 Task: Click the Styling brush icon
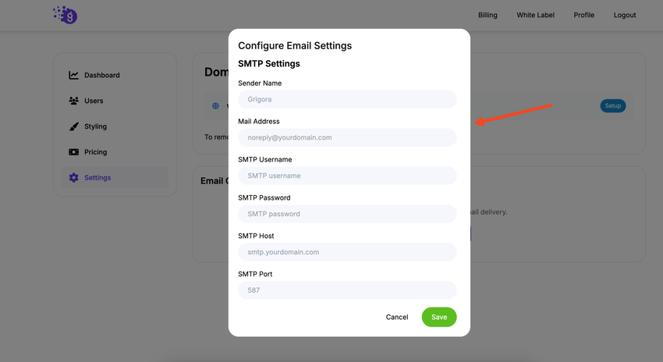click(73, 126)
